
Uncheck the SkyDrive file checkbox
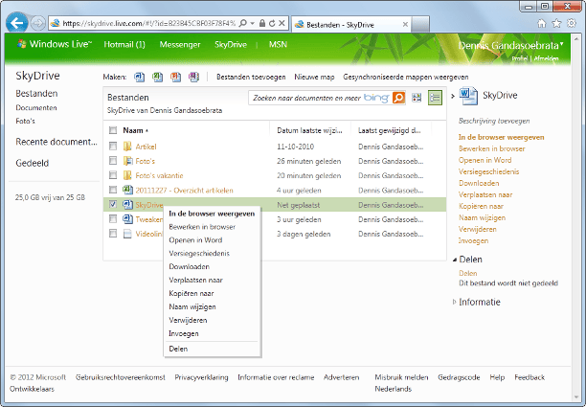(113, 204)
